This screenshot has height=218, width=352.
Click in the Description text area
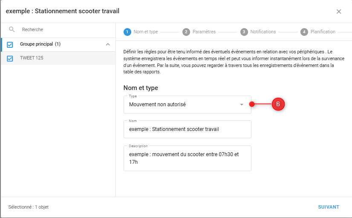(187, 158)
